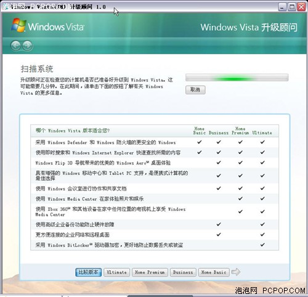Click the BitLocker row Ultimate checkmark
Screen dimensions: 308x297
coord(262,245)
